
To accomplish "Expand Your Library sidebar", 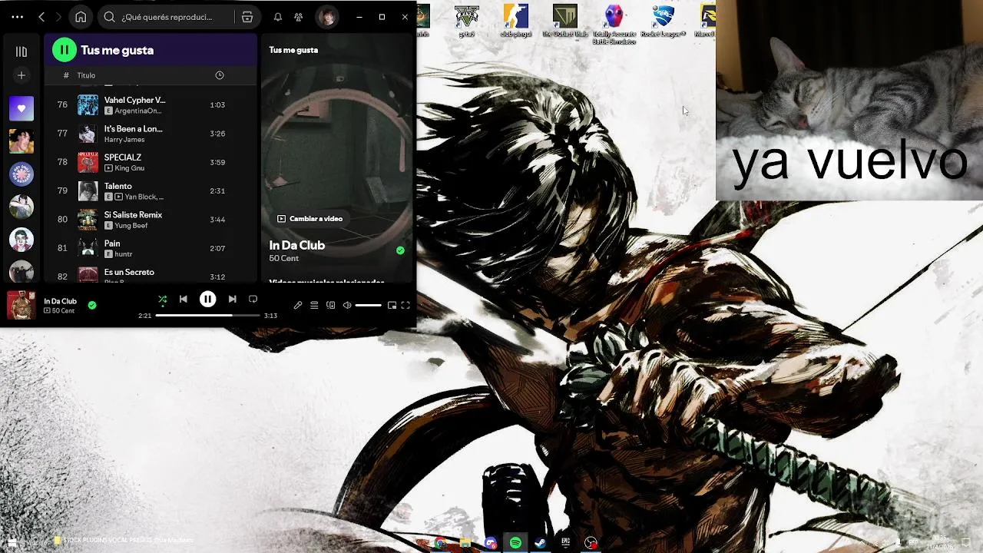I will coord(22,51).
